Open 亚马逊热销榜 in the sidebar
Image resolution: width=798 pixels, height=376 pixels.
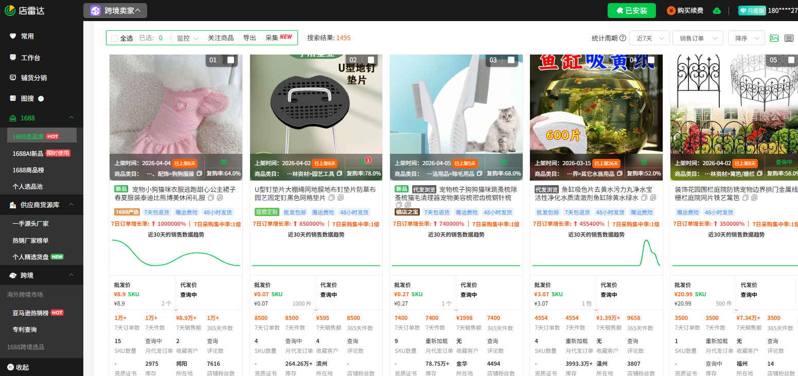pos(30,313)
